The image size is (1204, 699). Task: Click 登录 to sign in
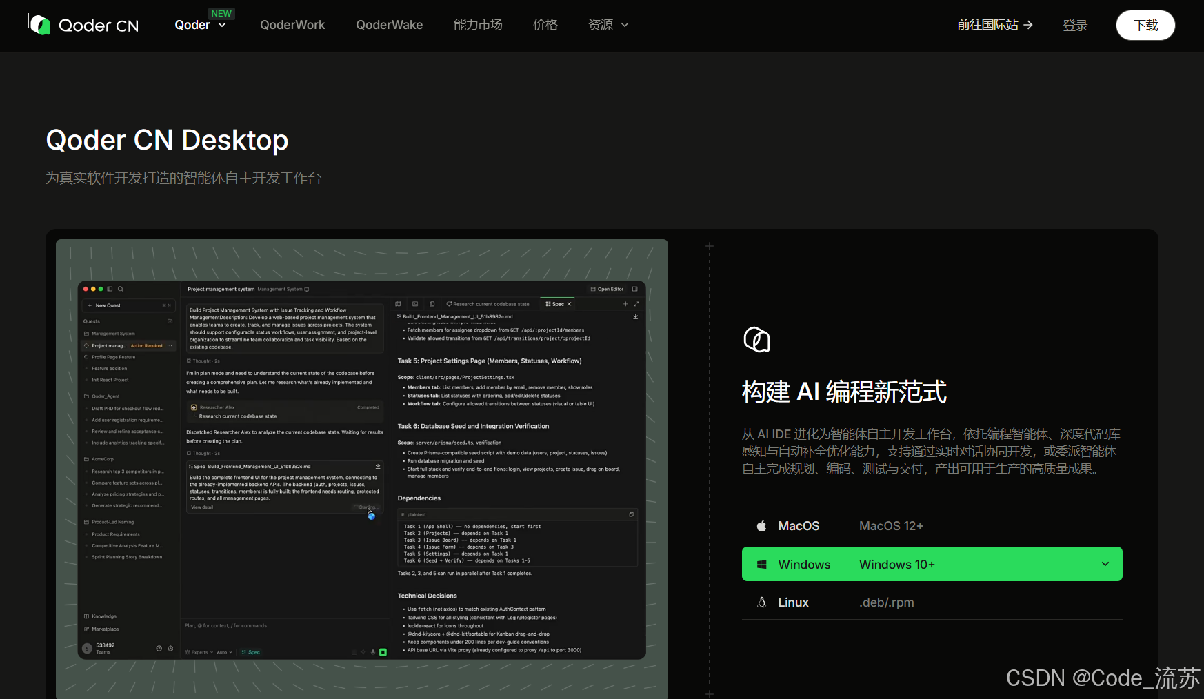tap(1075, 26)
